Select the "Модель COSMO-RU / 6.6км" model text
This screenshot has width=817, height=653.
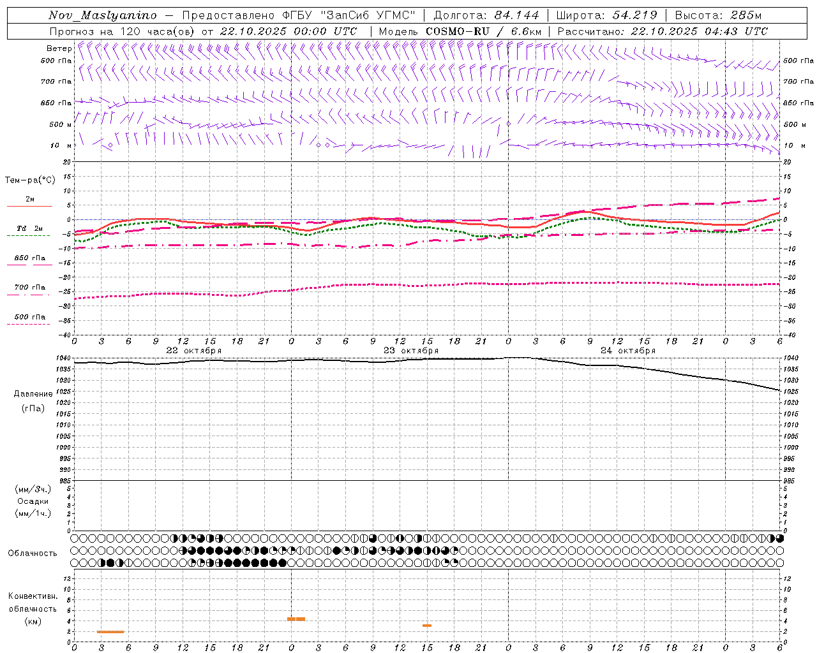460,31
